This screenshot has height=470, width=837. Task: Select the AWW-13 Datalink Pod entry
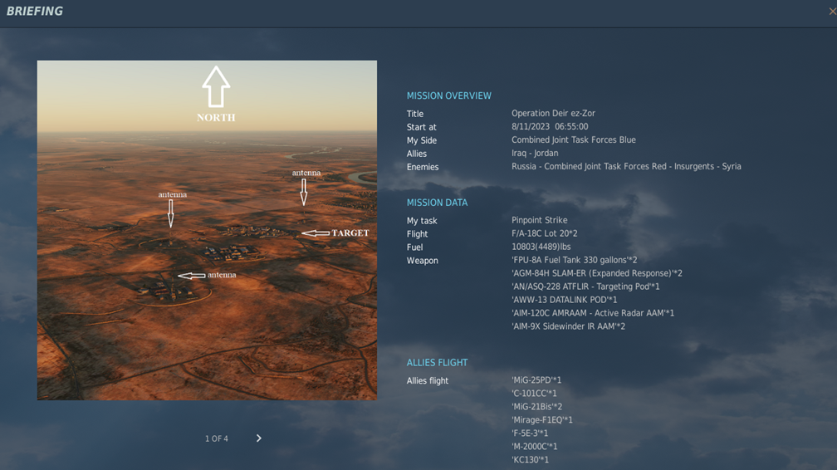(x=564, y=300)
